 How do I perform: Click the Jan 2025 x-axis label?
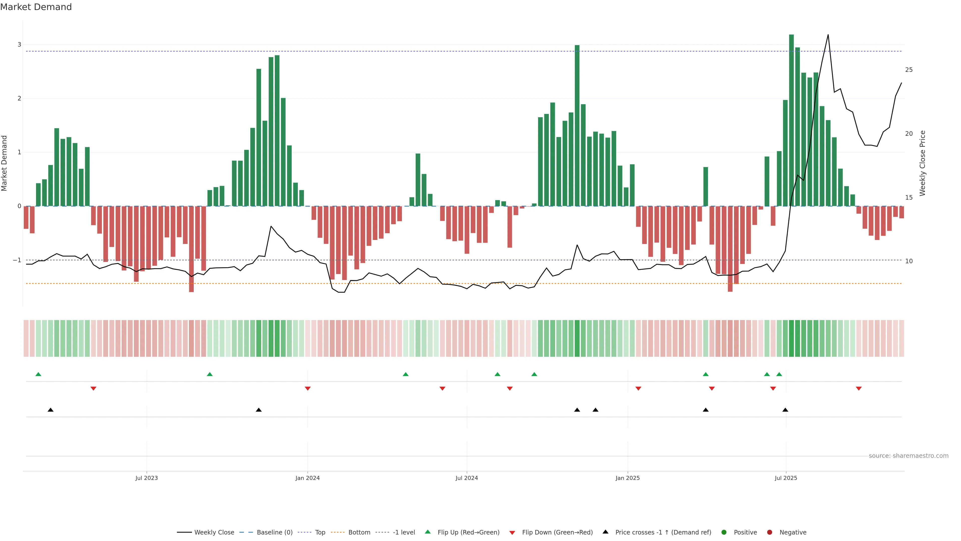[627, 478]
